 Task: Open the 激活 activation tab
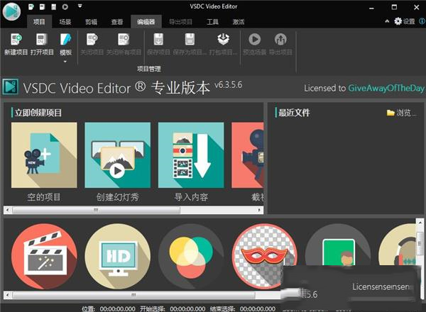point(239,22)
